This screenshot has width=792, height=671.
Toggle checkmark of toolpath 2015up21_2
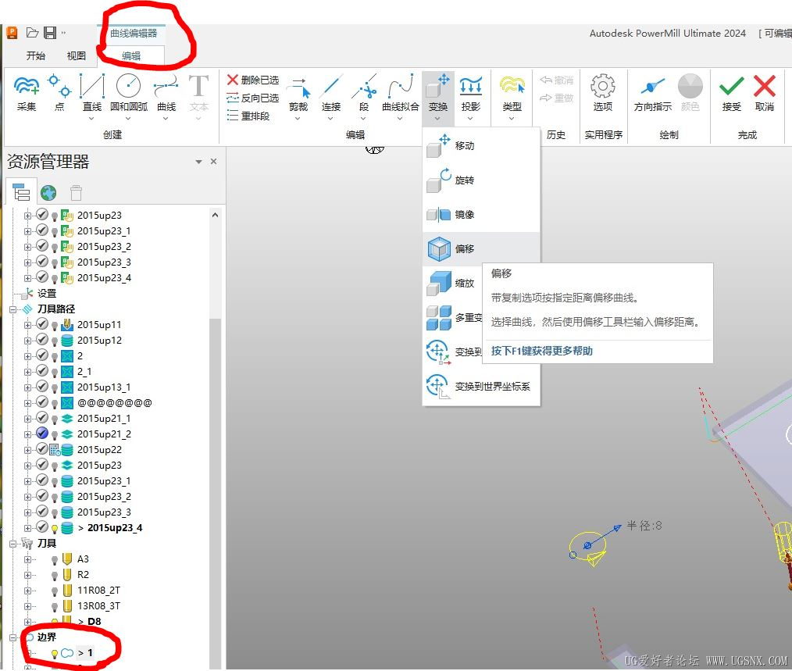42,434
